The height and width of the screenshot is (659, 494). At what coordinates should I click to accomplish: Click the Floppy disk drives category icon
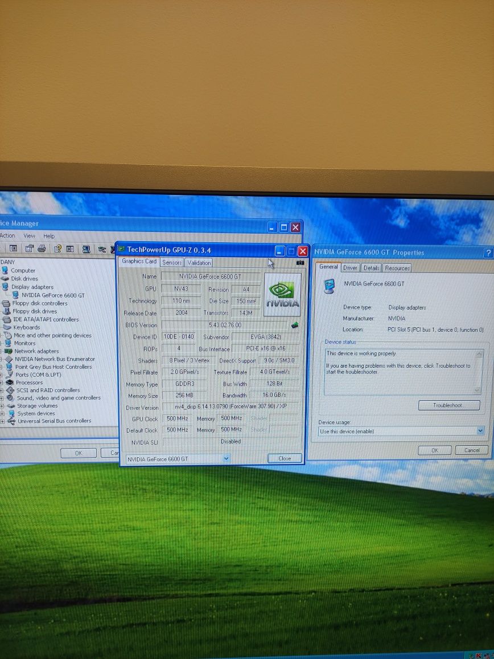pos(6,311)
